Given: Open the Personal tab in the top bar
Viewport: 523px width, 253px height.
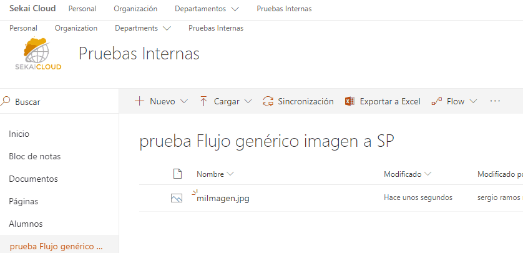Looking at the screenshot, I should 82,9.
